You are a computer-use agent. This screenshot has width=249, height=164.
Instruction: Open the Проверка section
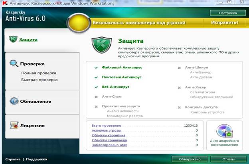(x=32, y=64)
